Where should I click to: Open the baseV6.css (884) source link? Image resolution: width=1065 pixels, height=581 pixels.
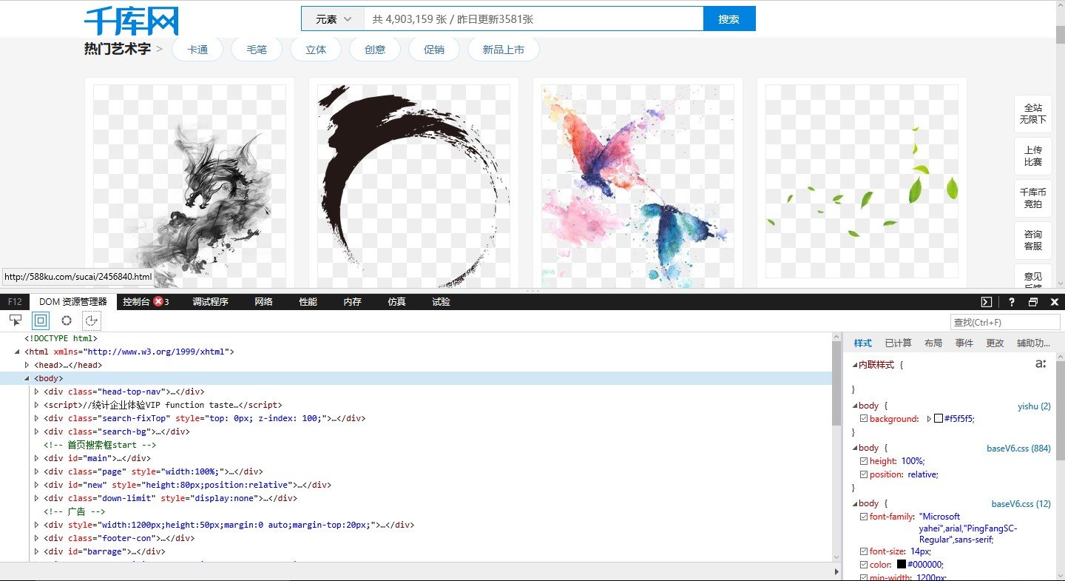(1018, 448)
